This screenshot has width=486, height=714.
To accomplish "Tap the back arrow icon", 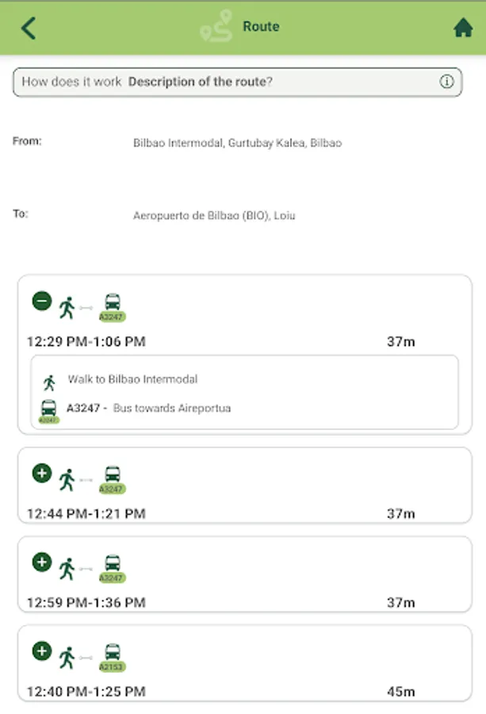I will click(x=29, y=28).
